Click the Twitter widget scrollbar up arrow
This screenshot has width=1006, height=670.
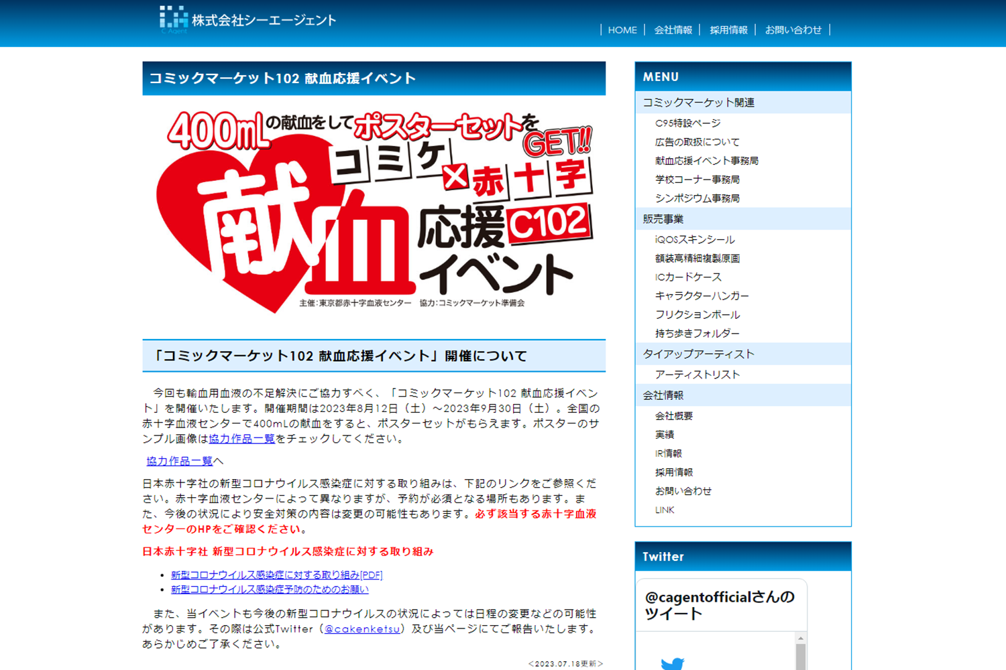pos(800,638)
